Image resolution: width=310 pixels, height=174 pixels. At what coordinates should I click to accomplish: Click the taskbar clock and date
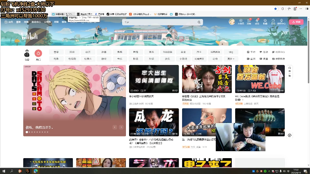coord(296,171)
